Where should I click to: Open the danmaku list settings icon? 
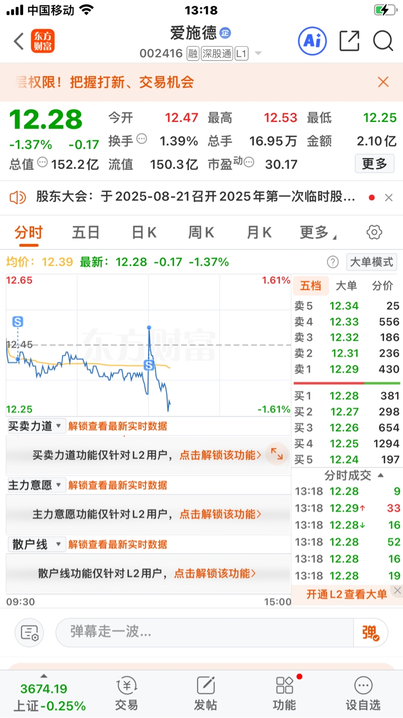29,632
